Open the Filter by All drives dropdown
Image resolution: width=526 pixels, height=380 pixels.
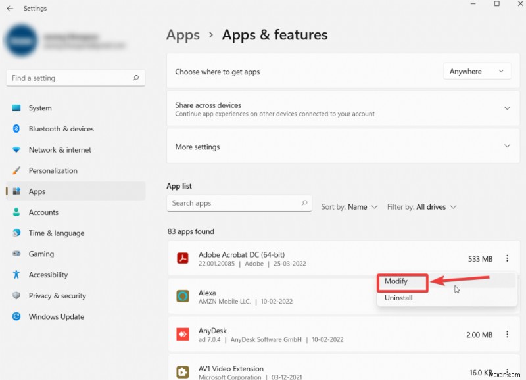click(x=421, y=207)
